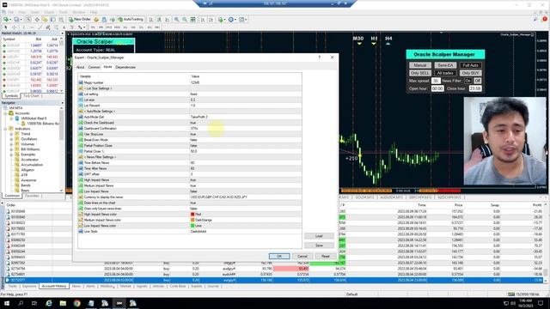Switch to the Common tab in Expert dialog
The width and height of the screenshot is (550, 309).
(x=94, y=67)
